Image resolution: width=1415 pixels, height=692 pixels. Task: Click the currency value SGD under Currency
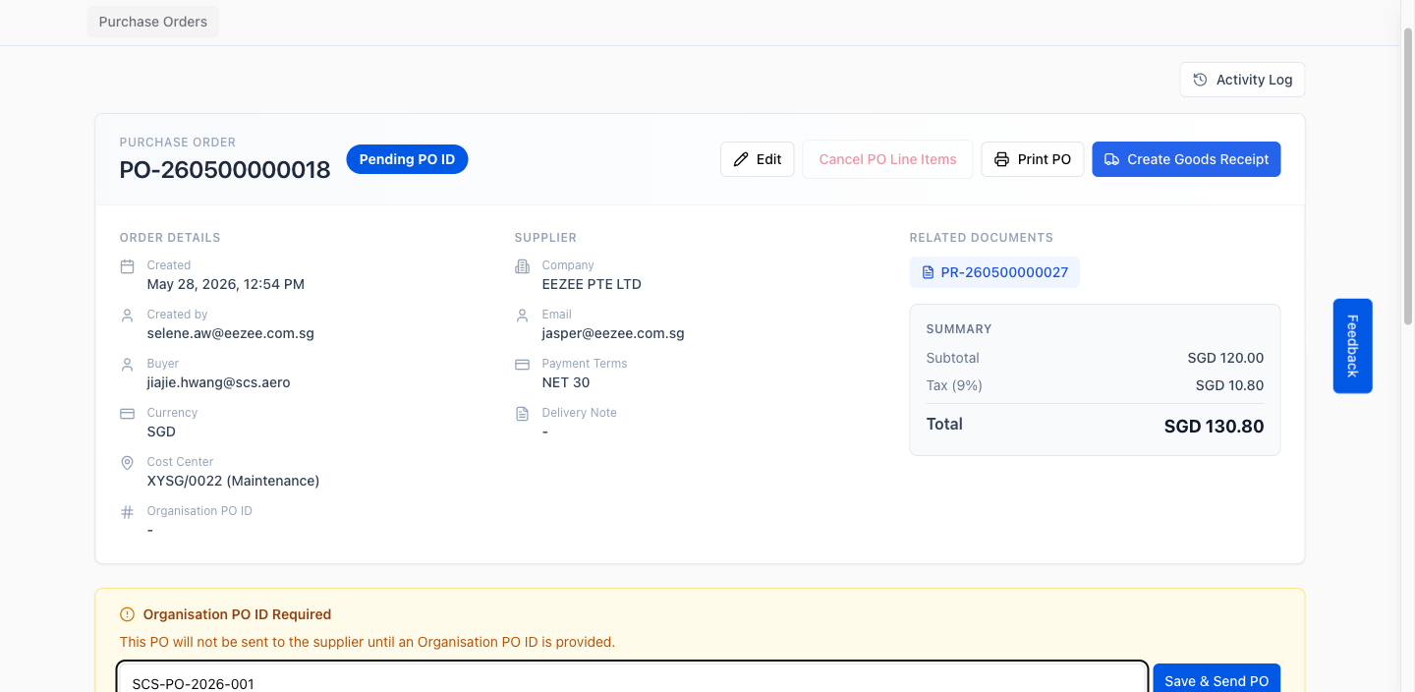point(161,432)
